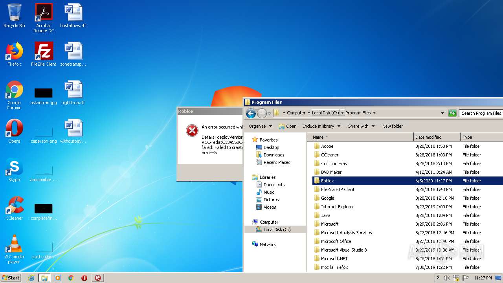Launch Acrobat Reader DC shortcut
This screenshot has width=503, height=283.
click(x=44, y=18)
